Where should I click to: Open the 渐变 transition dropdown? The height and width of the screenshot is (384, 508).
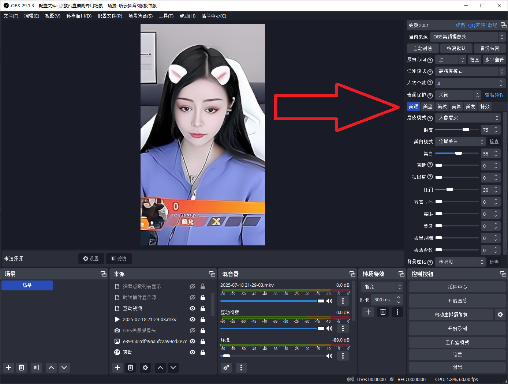click(381, 286)
